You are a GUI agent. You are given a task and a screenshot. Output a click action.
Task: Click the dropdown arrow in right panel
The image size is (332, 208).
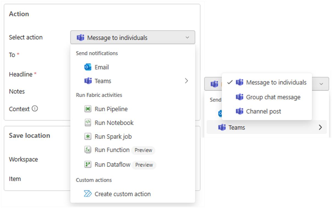[321, 84]
